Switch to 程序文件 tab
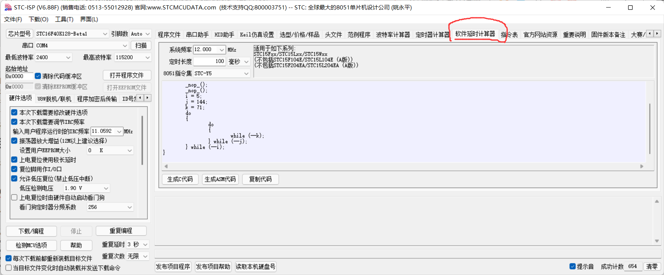Image resolution: width=664 pixels, height=275 pixels. (169, 34)
